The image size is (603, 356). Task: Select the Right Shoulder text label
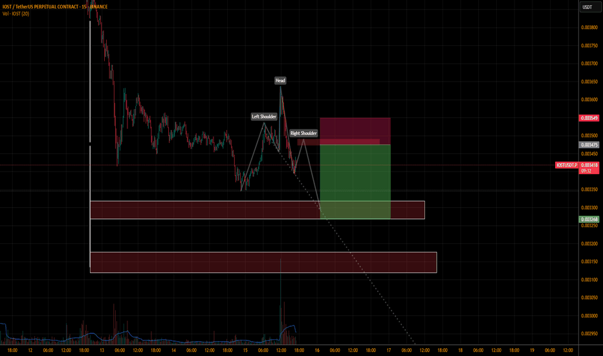click(x=303, y=133)
